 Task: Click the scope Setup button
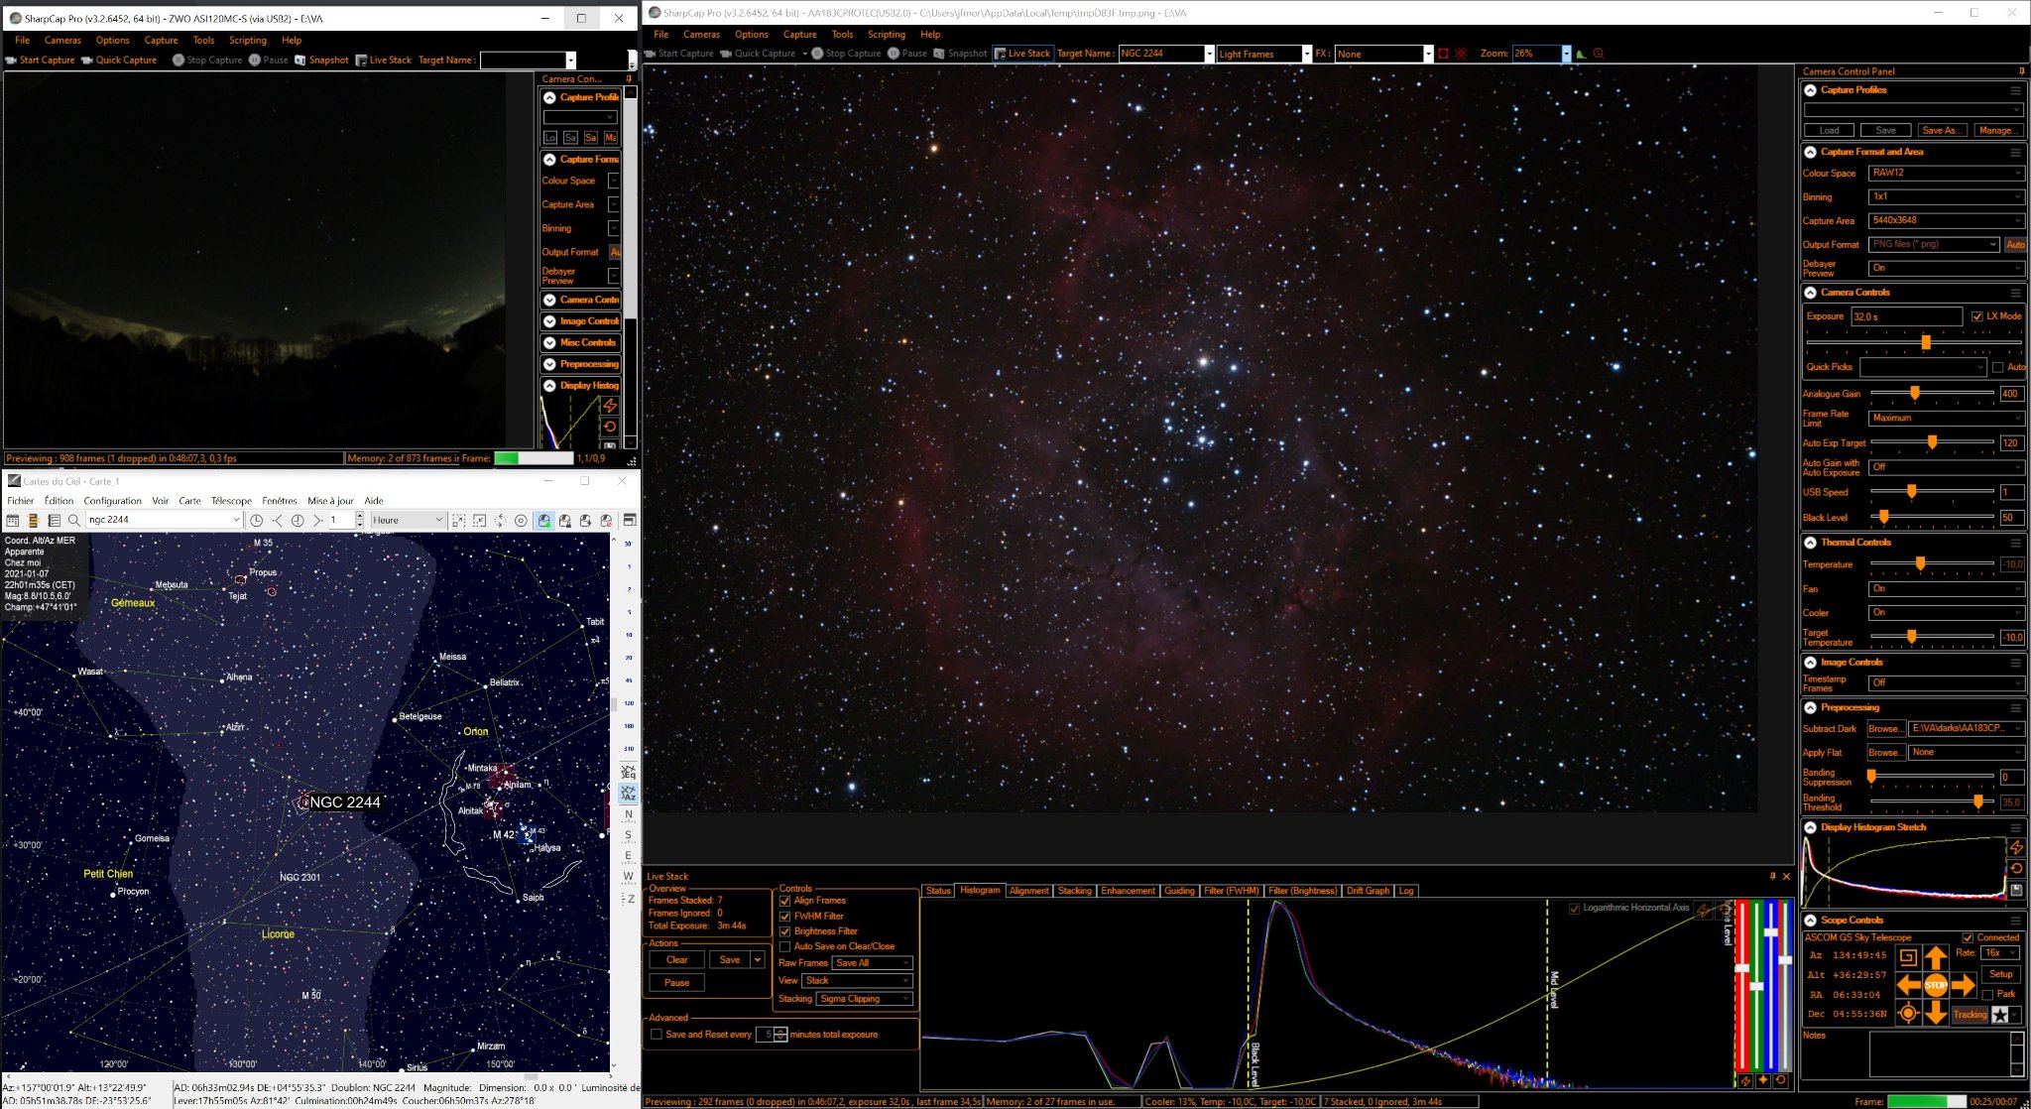(2000, 974)
